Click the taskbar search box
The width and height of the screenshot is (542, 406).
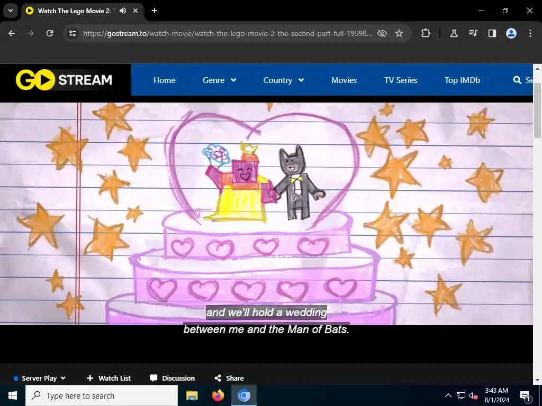(x=101, y=395)
